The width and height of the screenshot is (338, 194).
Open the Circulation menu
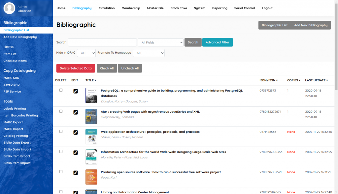coord(107,8)
